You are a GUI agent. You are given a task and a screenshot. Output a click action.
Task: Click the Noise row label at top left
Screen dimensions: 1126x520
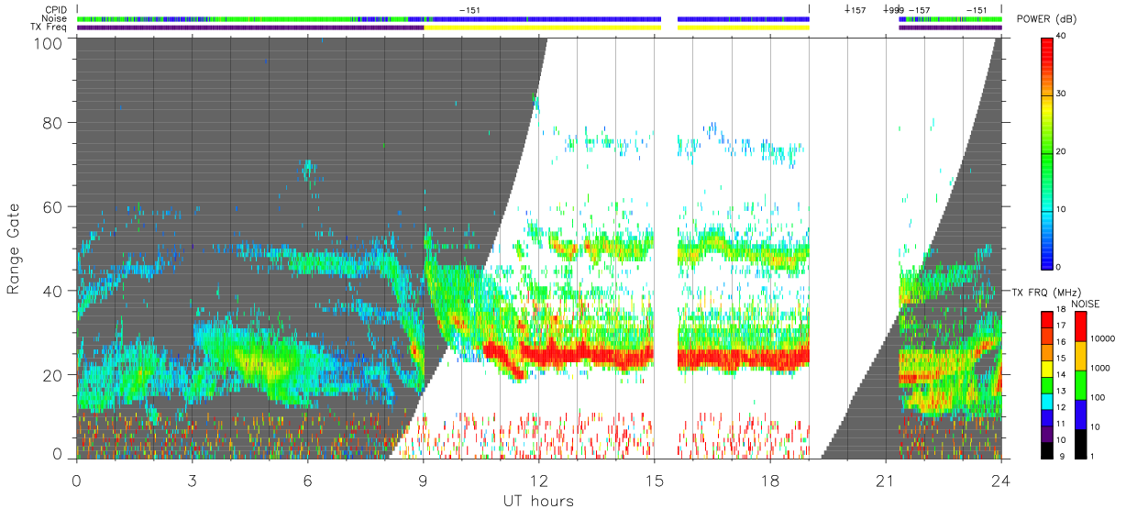point(55,18)
